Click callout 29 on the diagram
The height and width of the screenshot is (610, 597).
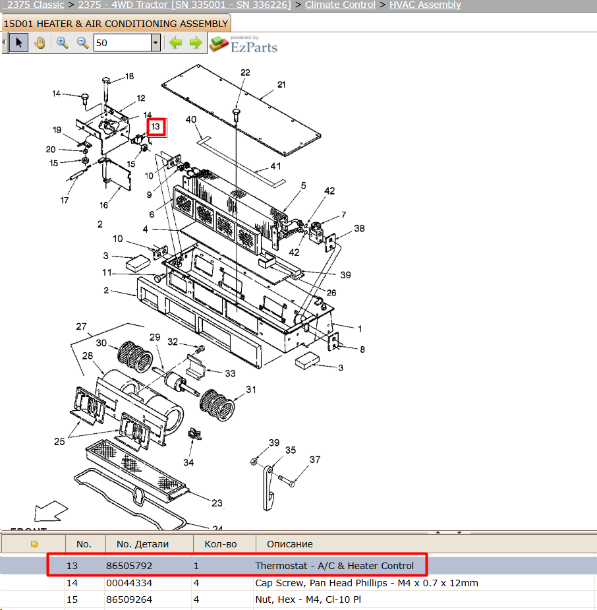click(155, 337)
